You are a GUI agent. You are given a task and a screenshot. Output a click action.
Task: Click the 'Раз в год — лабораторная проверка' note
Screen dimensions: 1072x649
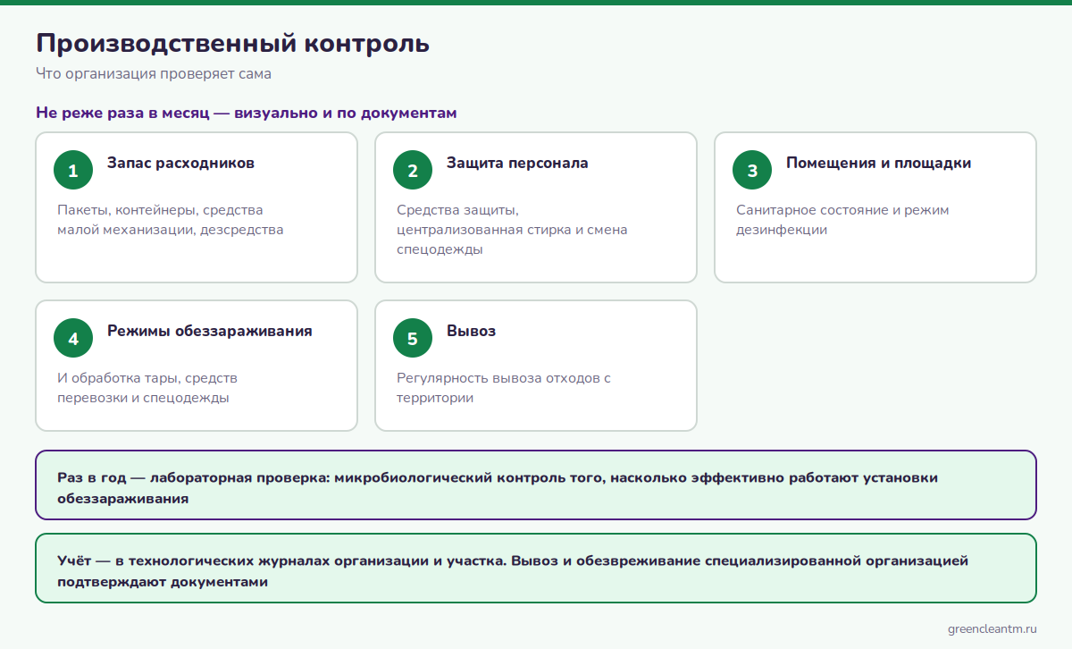(536, 485)
